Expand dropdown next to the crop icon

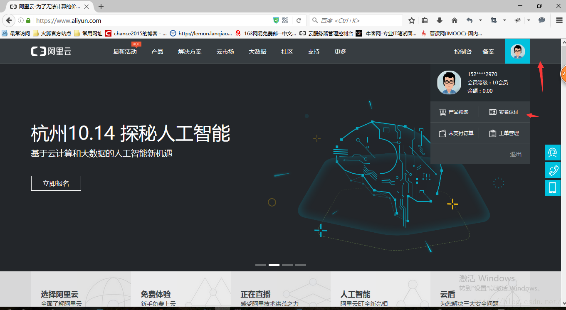point(504,20)
